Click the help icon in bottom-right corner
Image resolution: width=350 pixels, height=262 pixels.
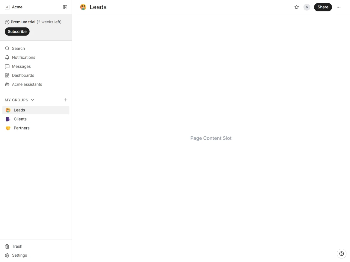coord(341,254)
